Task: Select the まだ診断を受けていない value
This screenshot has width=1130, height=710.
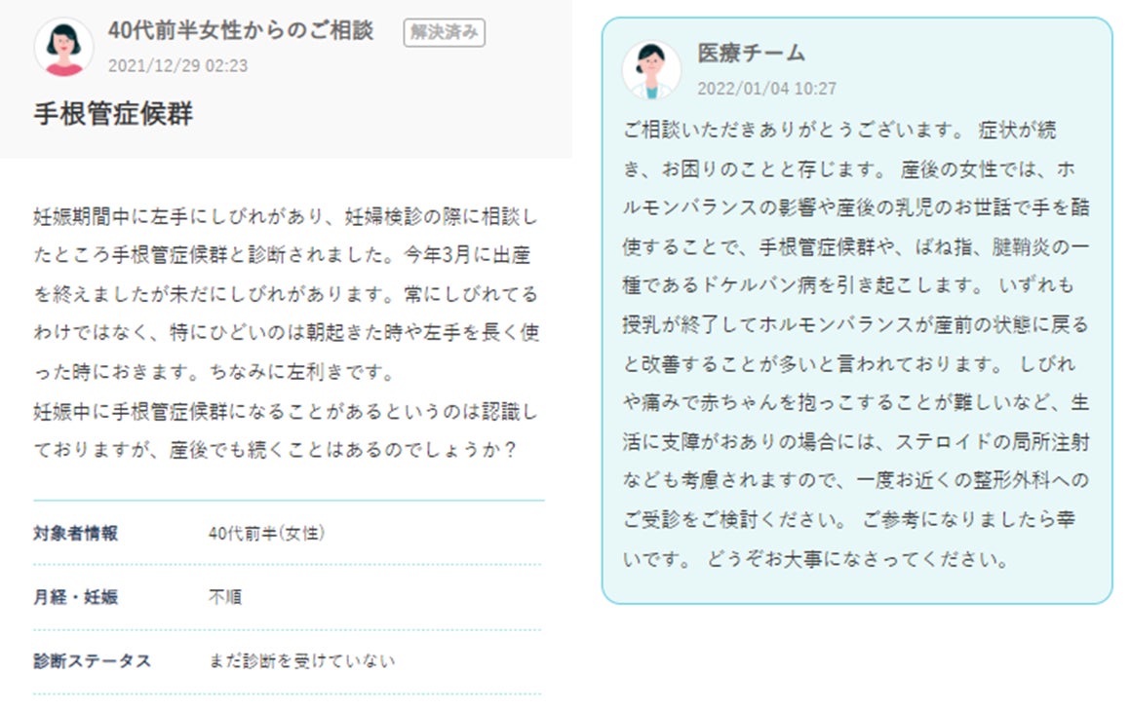Action: coord(302,661)
